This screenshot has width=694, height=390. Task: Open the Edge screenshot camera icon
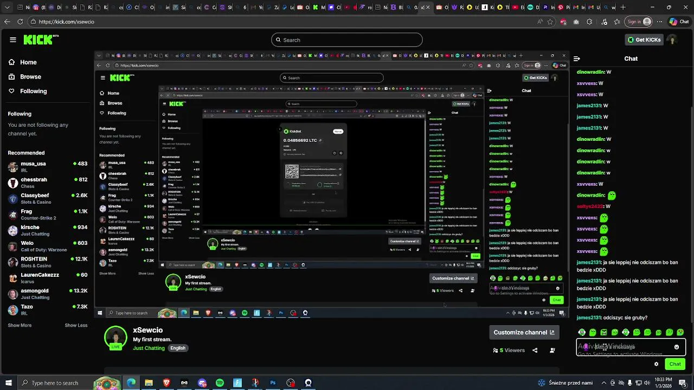576,22
